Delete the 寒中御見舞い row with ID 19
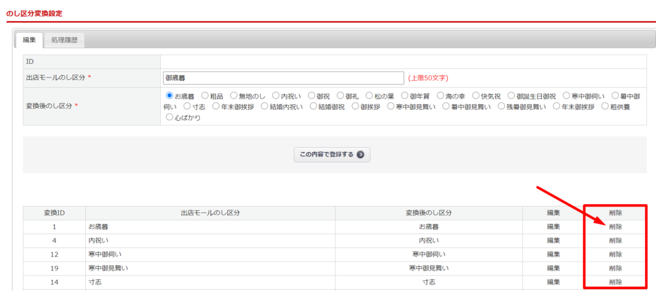Viewport: 656px width, 291px height. pyautogui.click(x=615, y=268)
